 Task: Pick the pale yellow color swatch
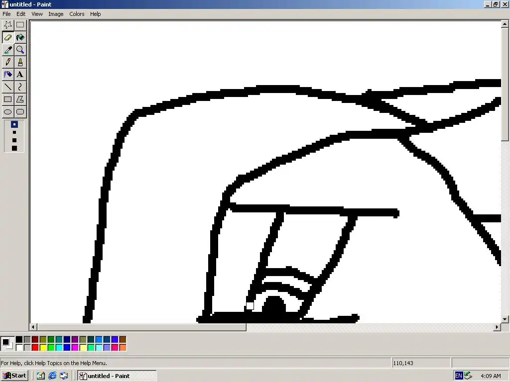click(x=83, y=348)
